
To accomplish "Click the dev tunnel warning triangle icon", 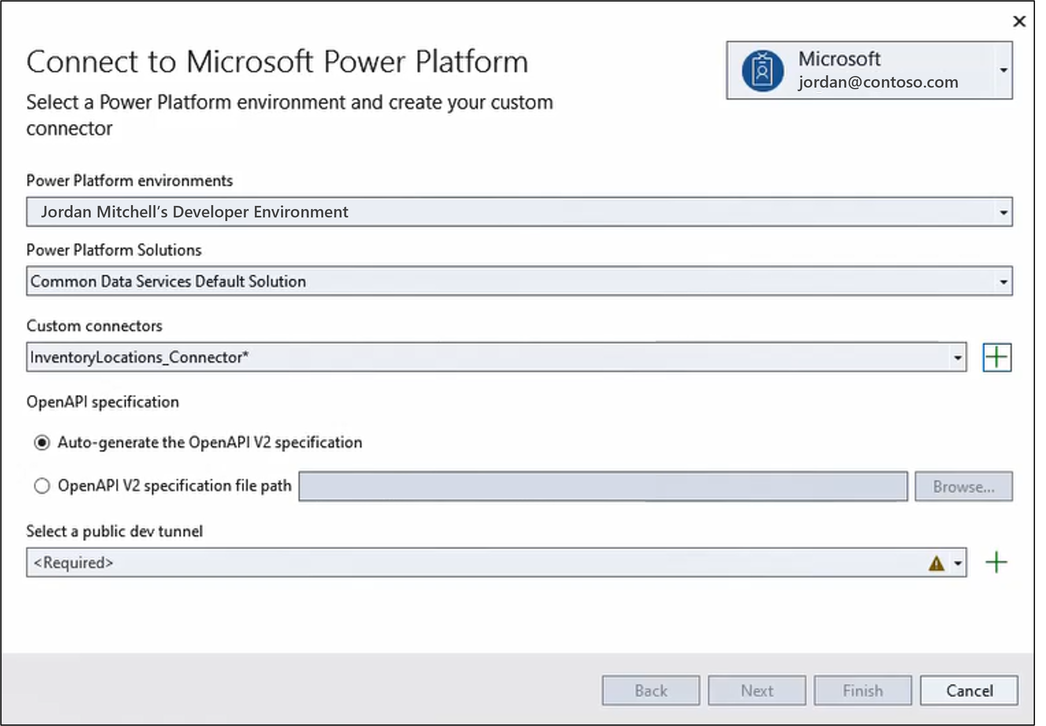I will pos(937,564).
